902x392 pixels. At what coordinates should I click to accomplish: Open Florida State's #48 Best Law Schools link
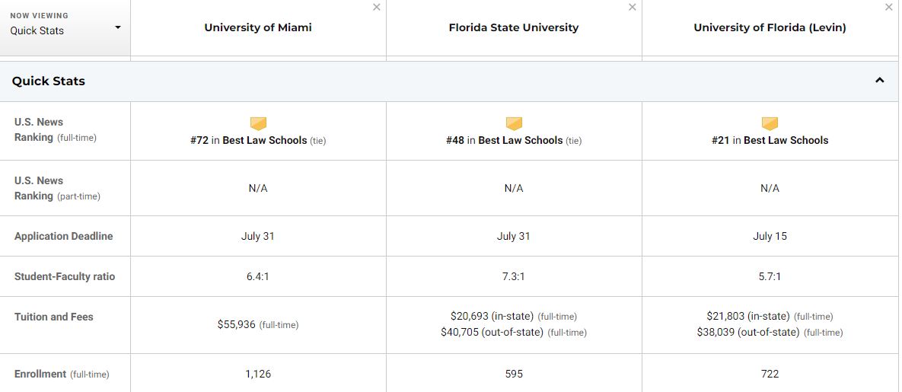(505, 141)
